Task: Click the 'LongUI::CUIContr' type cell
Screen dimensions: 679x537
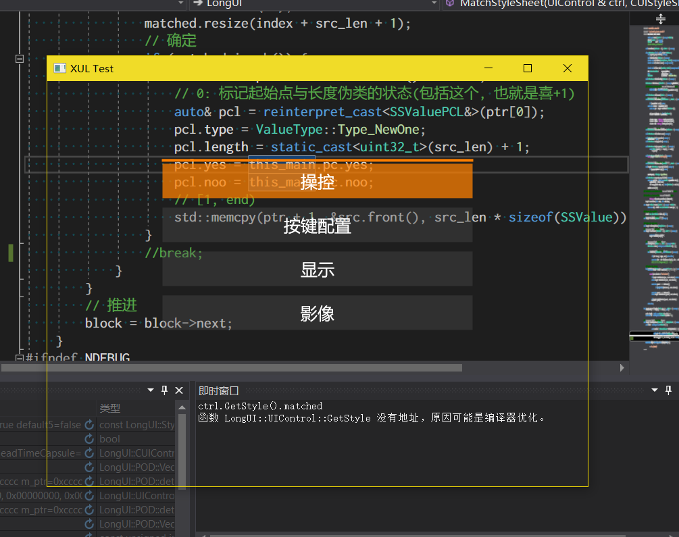Action: (x=136, y=453)
